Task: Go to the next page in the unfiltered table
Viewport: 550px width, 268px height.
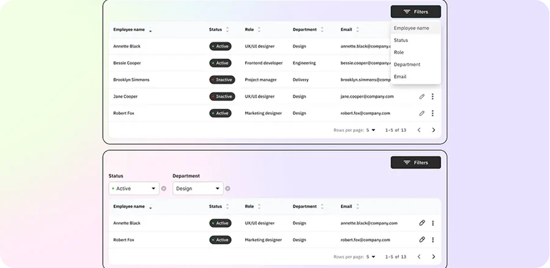Action: [433, 130]
